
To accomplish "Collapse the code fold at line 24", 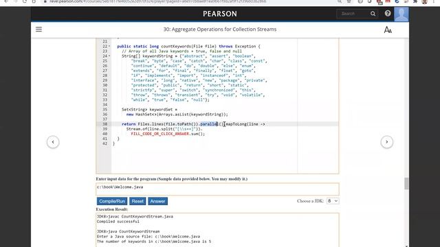I will 109,56.
